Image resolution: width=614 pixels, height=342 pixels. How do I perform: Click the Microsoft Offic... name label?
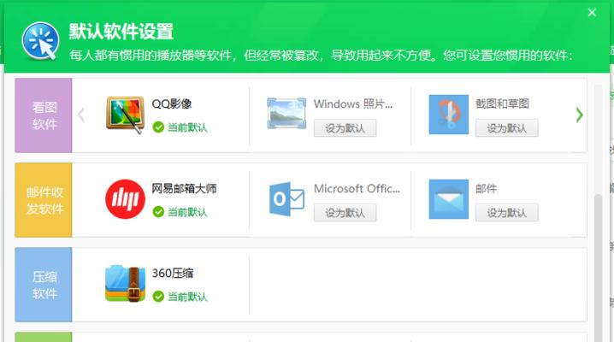[357, 188]
